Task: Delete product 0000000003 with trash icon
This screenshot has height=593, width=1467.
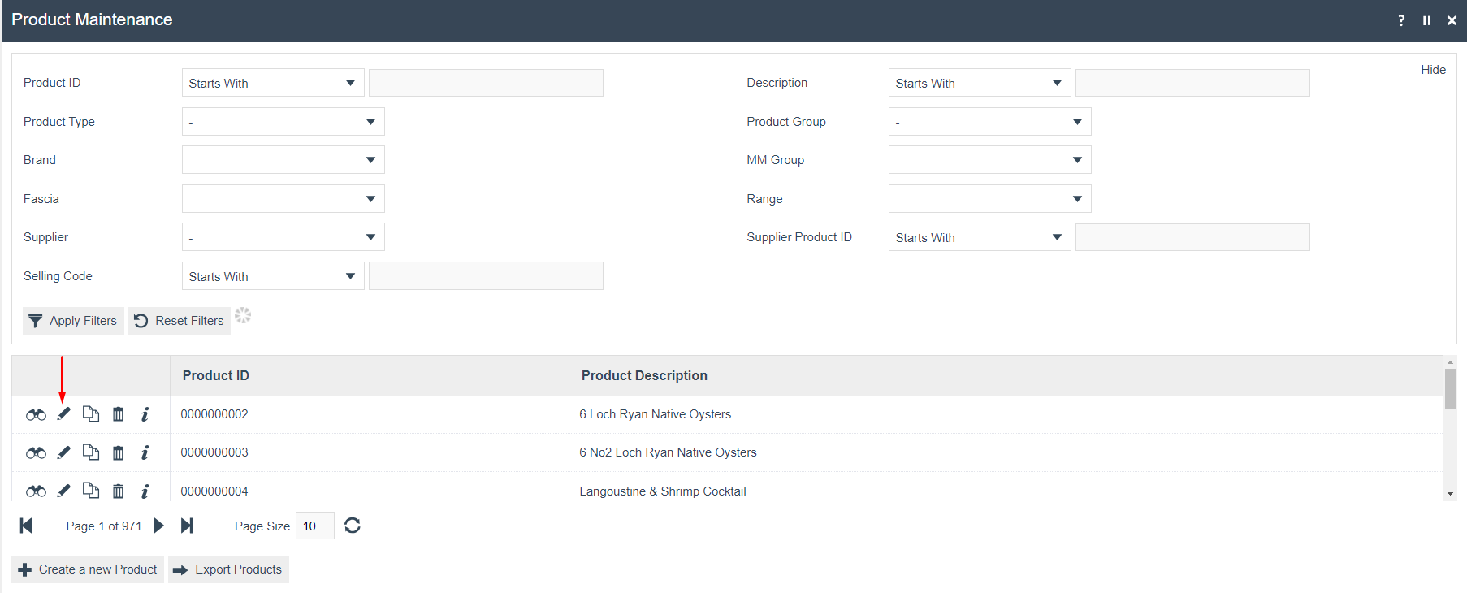Action: coord(118,452)
